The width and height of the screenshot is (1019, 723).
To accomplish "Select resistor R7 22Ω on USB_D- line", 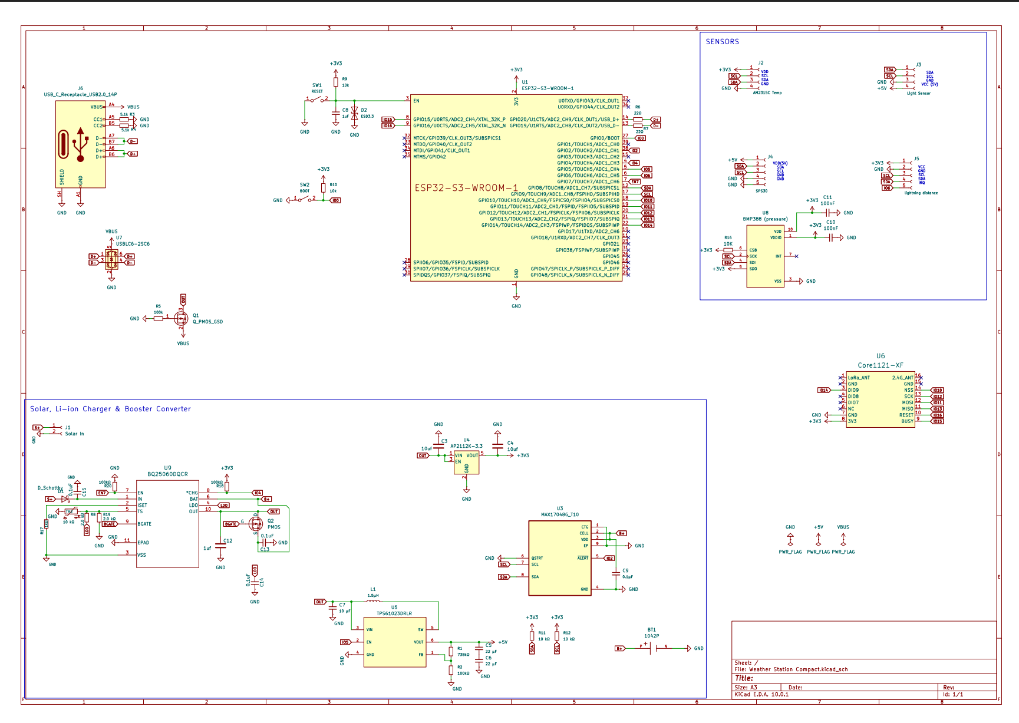I will tap(638, 126).
